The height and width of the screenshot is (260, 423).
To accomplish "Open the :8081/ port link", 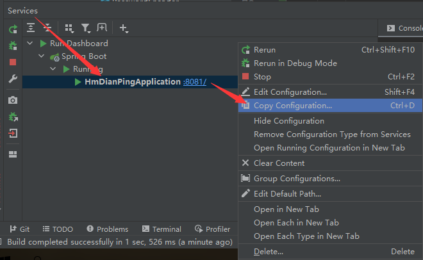I will pos(195,82).
